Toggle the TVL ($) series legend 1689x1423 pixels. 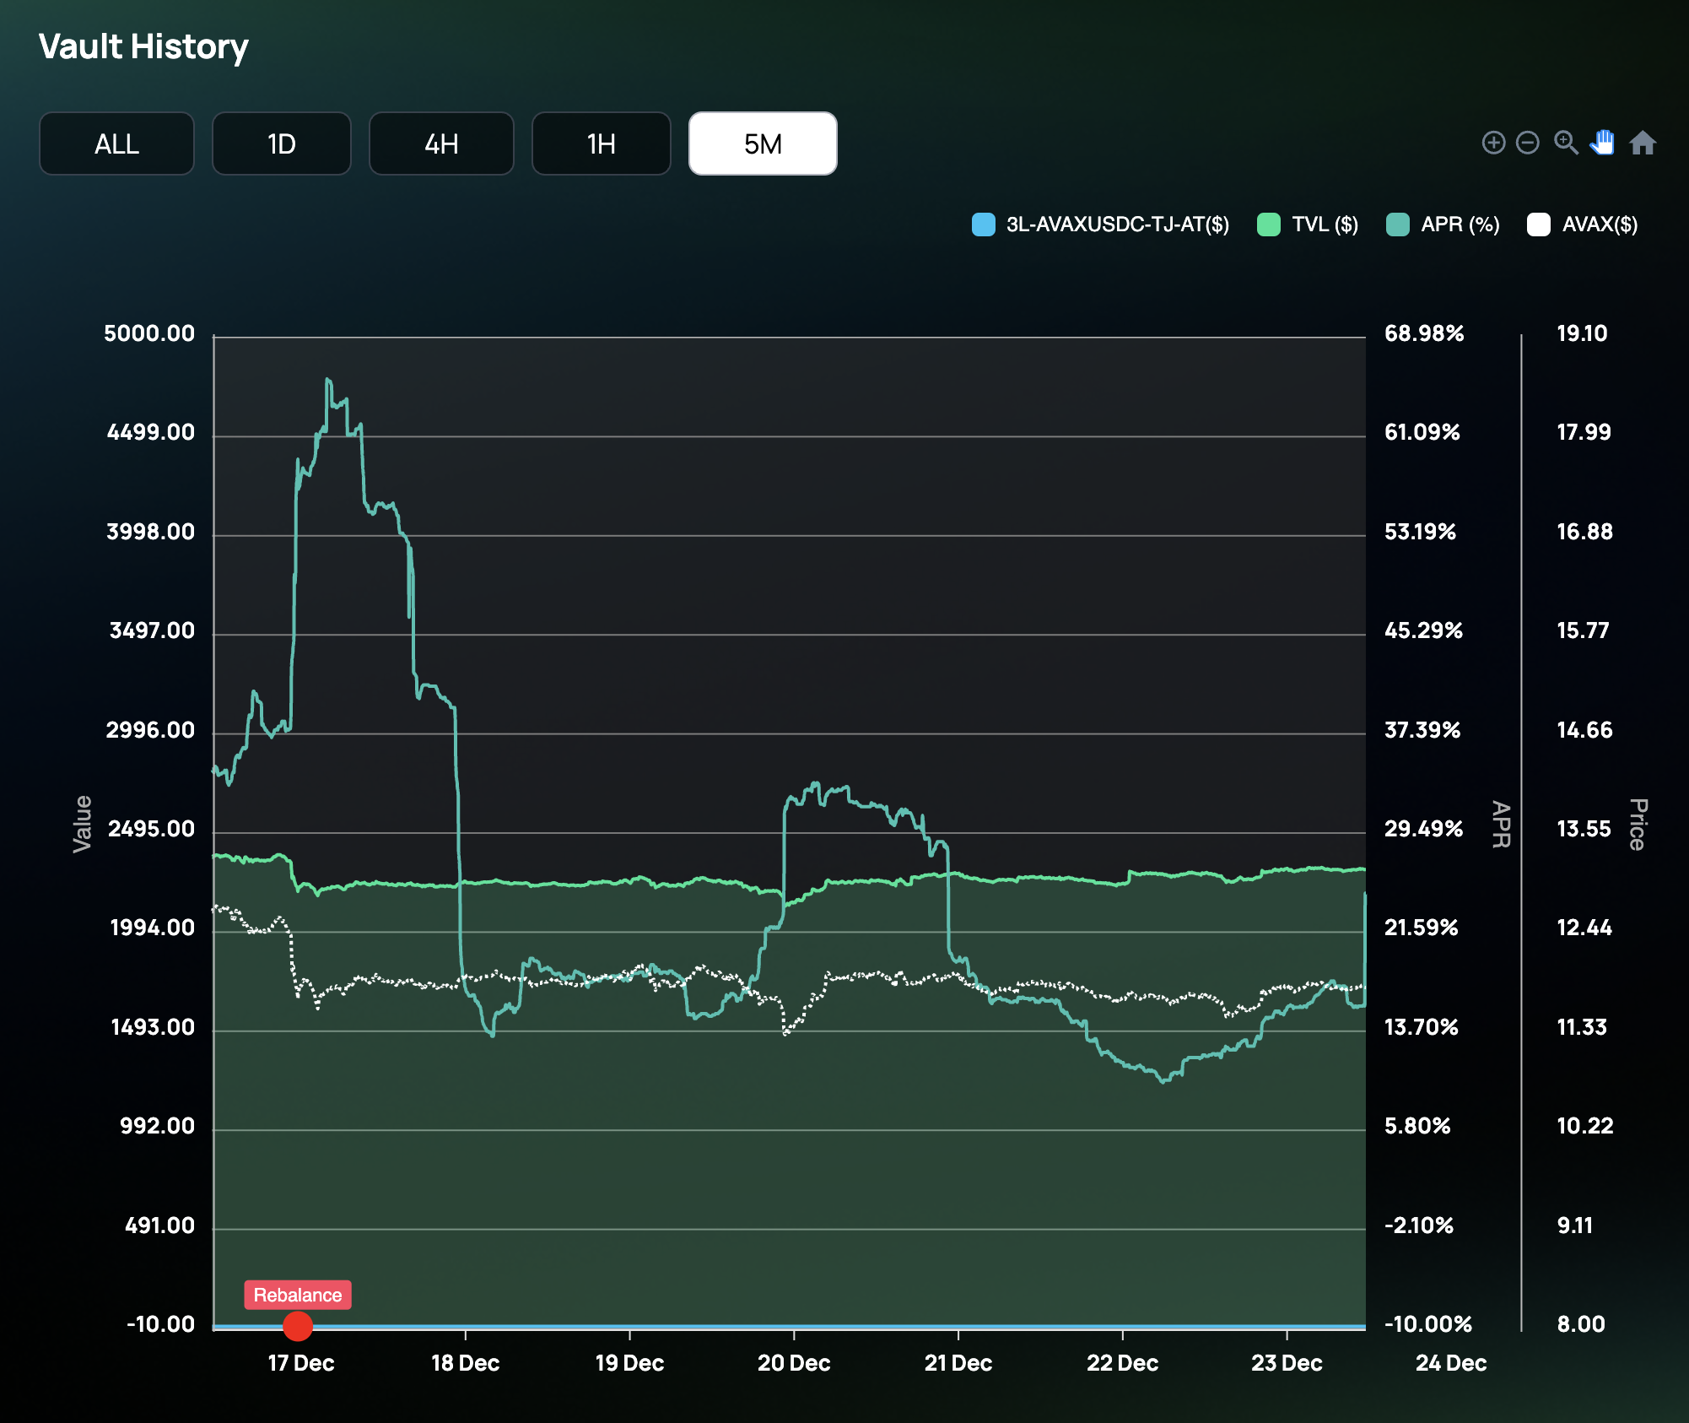click(x=1308, y=225)
